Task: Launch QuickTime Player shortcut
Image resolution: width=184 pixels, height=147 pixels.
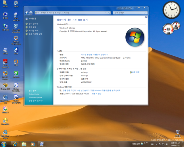Action: pos(5,135)
